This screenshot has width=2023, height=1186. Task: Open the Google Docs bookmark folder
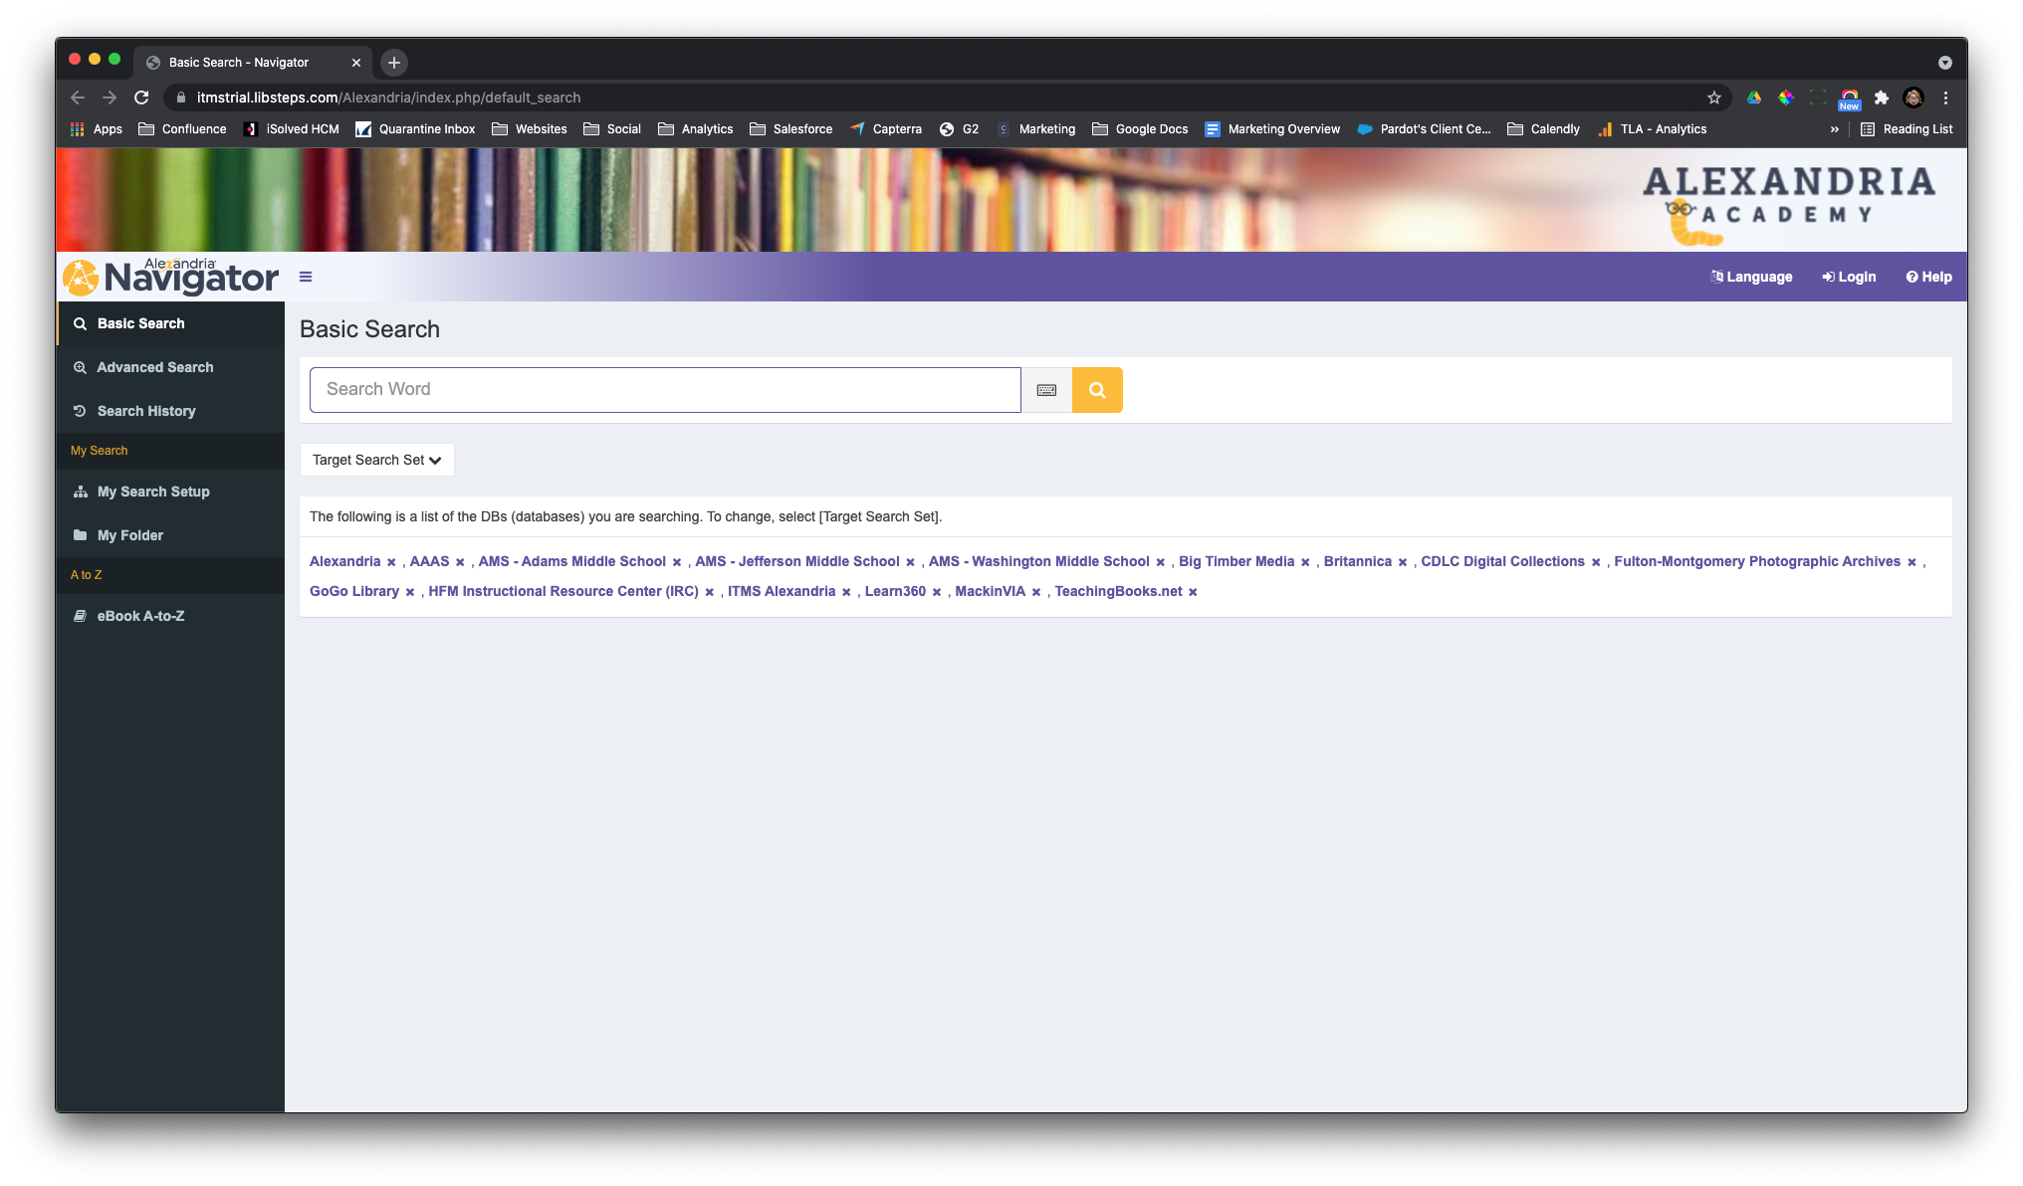click(x=1140, y=129)
